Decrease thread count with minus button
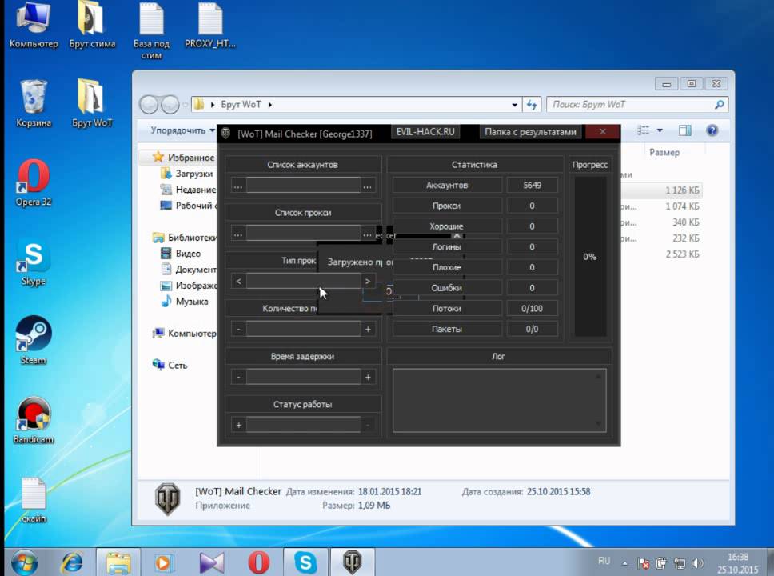Screen dimensions: 774x576 [x=238, y=330]
